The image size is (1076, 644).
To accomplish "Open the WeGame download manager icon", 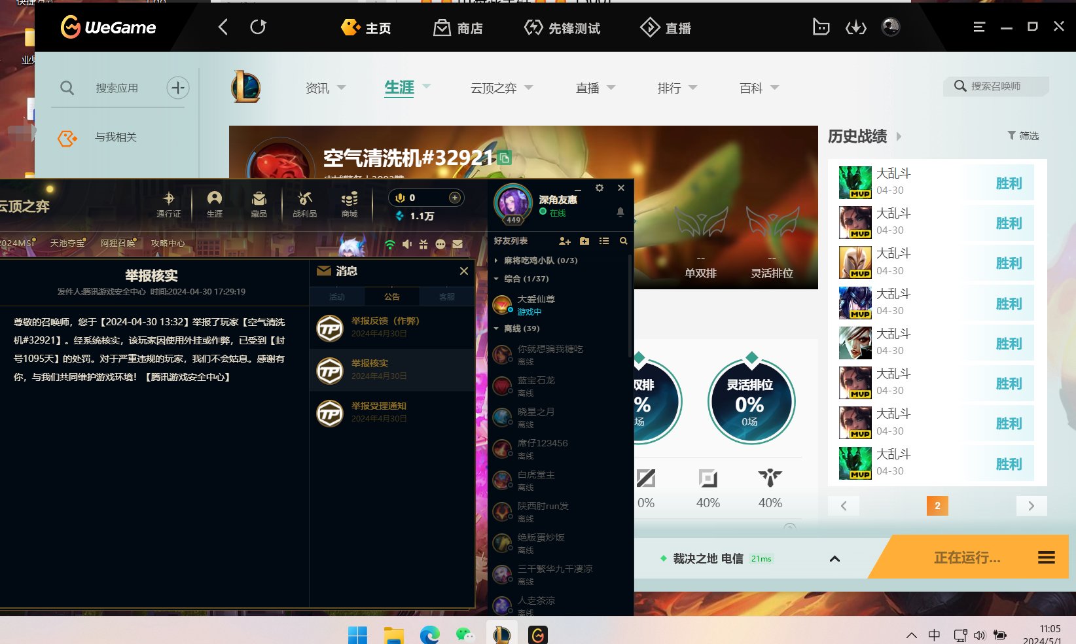I will [x=856, y=27].
